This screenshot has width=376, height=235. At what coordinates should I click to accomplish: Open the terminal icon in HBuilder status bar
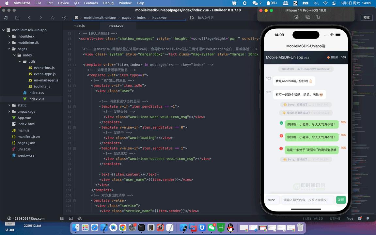coord(71,218)
